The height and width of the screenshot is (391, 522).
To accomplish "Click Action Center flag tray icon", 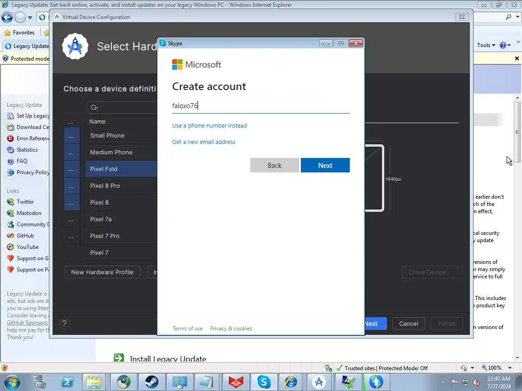I will [x=454, y=382].
